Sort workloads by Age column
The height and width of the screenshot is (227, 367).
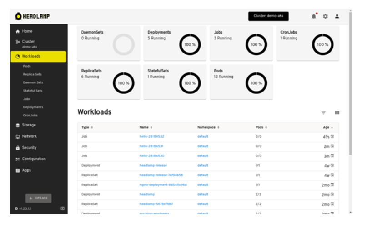[328, 127]
